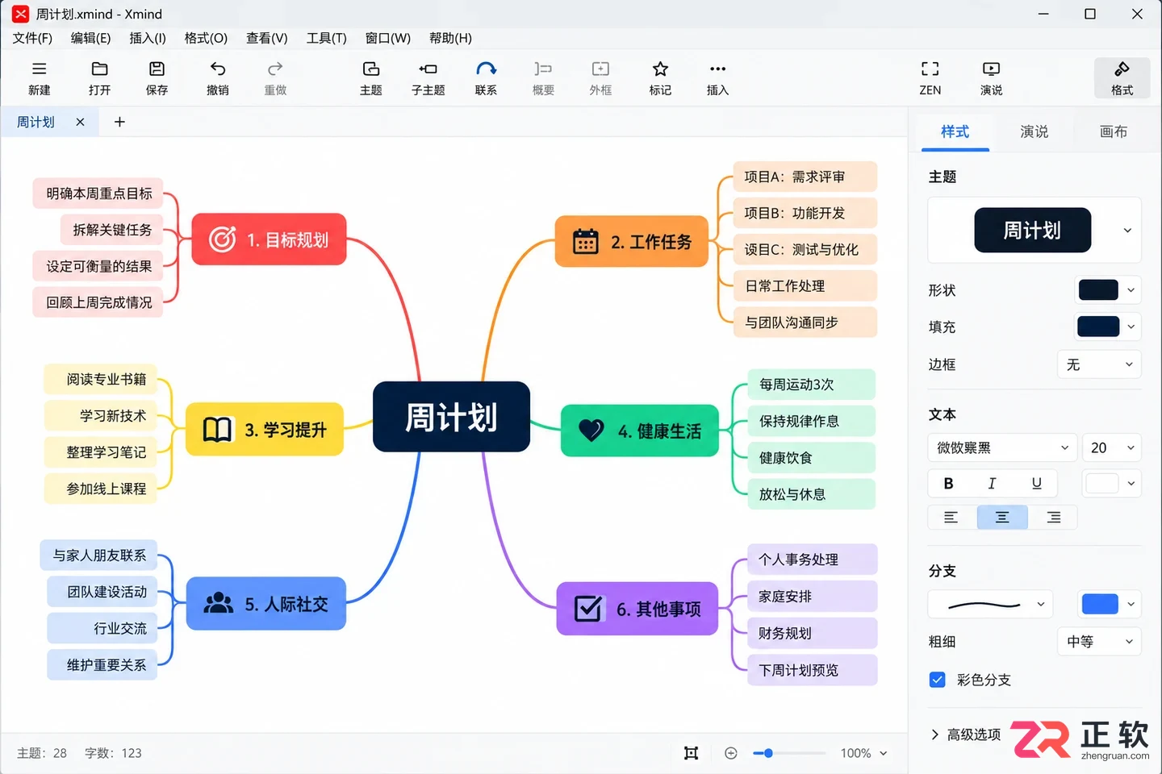Toggle italic text formatting
This screenshot has height=774, width=1162.
pos(992,484)
